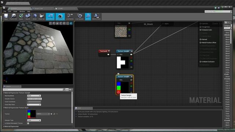The height and width of the screenshot is (132, 235).
Task: Open the texture asset picker dropdown
Action: [x=43, y=114]
